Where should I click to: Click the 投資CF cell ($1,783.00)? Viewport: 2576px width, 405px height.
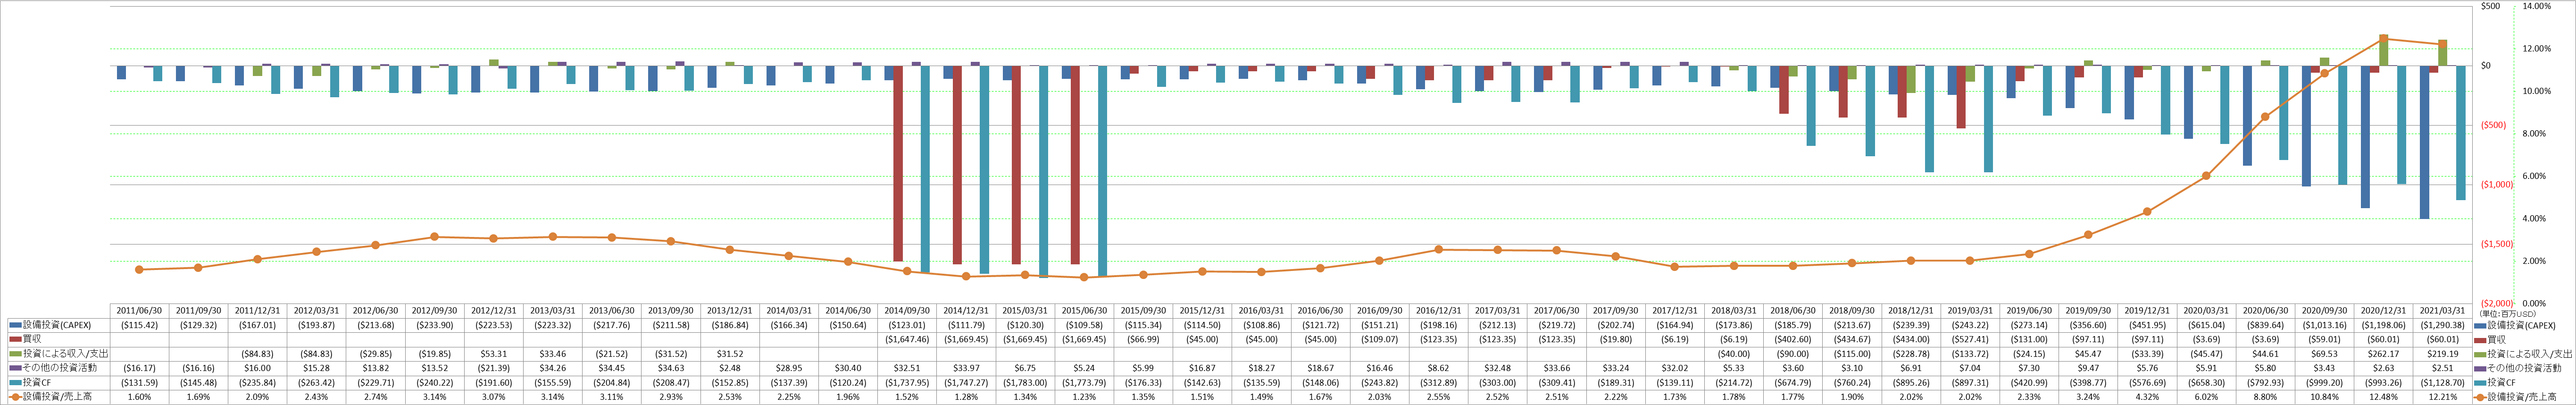tap(1025, 382)
